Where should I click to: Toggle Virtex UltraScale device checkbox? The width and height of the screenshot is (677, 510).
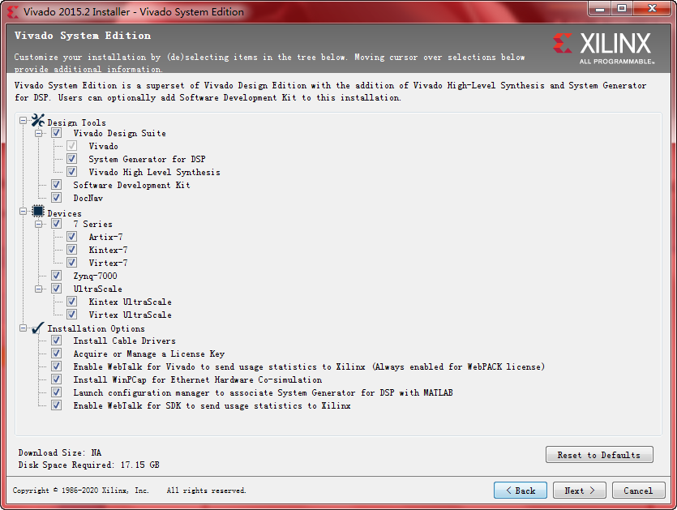(x=71, y=315)
